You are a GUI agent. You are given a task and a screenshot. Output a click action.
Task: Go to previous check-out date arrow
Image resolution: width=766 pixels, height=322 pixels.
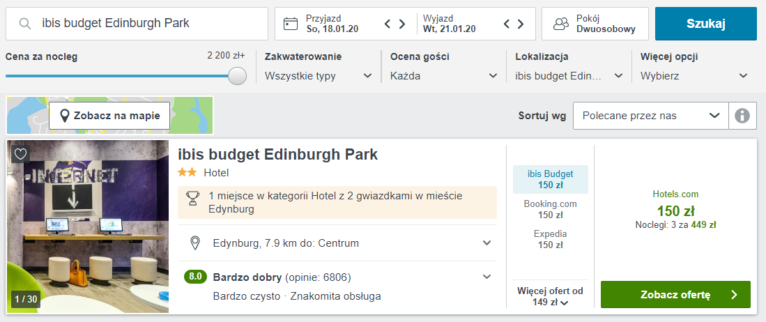[507, 24]
